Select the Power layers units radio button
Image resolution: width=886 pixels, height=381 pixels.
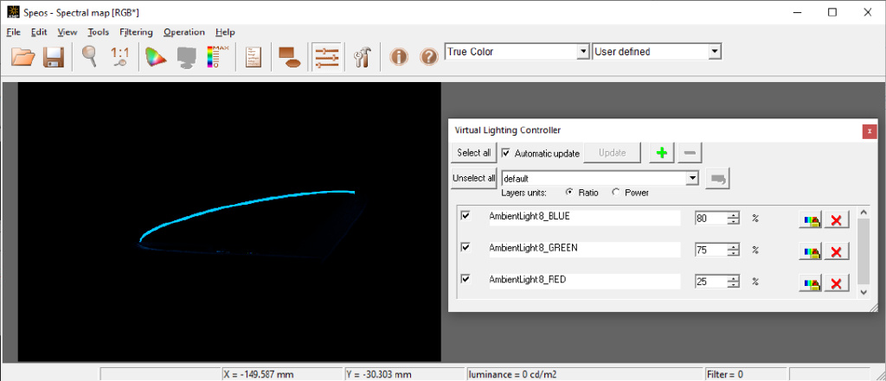pyautogui.click(x=615, y=193)
